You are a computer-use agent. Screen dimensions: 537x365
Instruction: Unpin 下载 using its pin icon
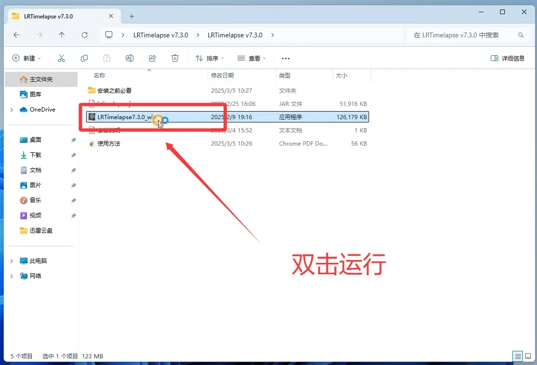coord(73,155)
